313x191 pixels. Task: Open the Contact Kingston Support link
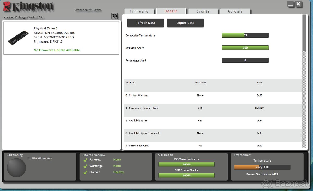pyautogui.click(x=88, y=10)
